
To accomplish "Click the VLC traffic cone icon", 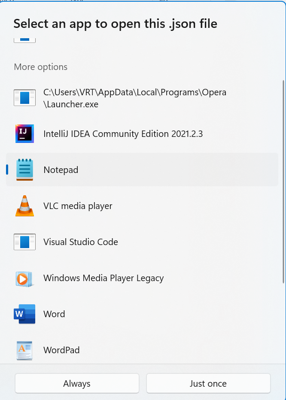I will [x=24, y=206].
